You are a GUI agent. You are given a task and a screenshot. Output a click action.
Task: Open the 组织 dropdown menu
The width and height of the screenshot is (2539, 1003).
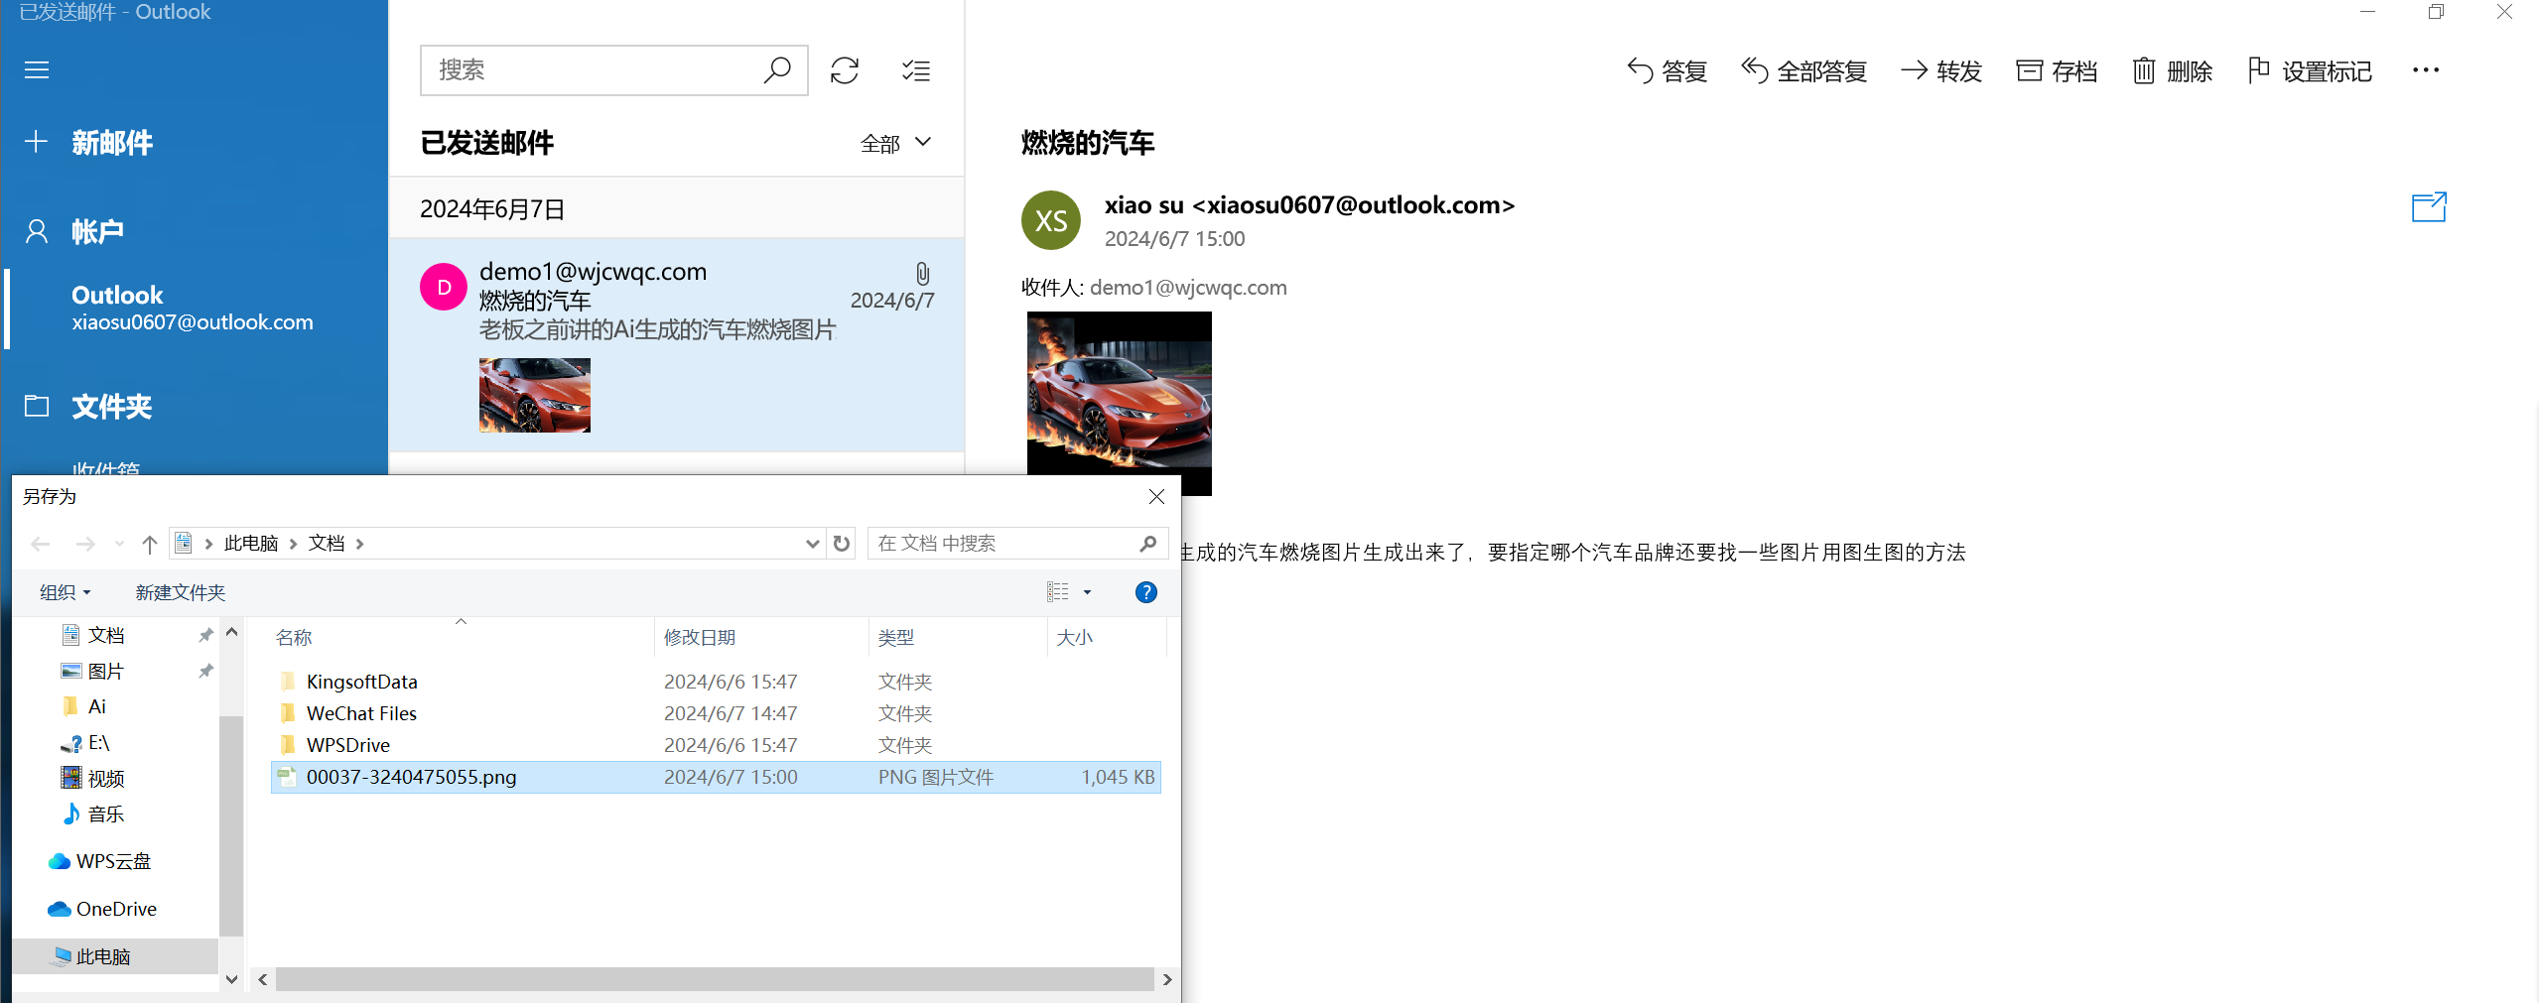click(66, 592)
